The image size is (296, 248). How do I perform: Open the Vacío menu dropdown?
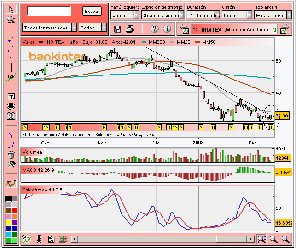(125, 15)
